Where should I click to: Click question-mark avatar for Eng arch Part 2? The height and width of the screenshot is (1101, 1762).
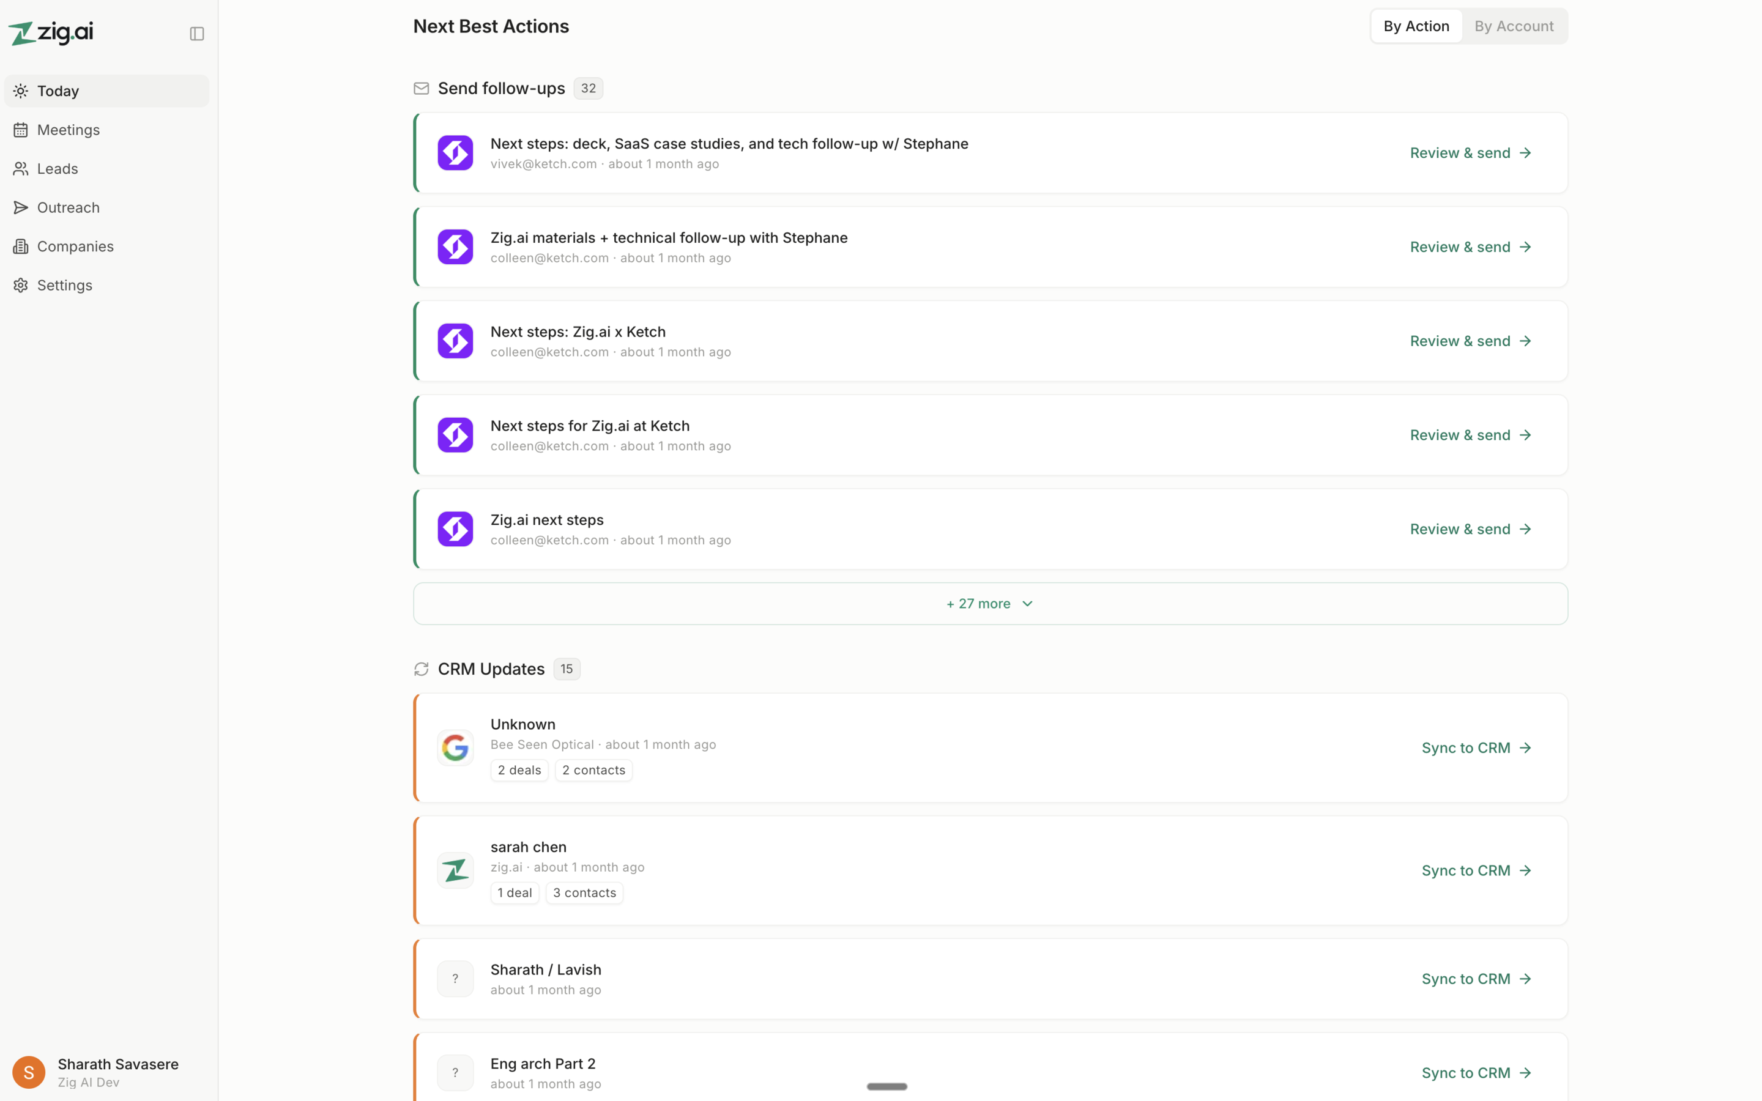(x=455, y=1073)
